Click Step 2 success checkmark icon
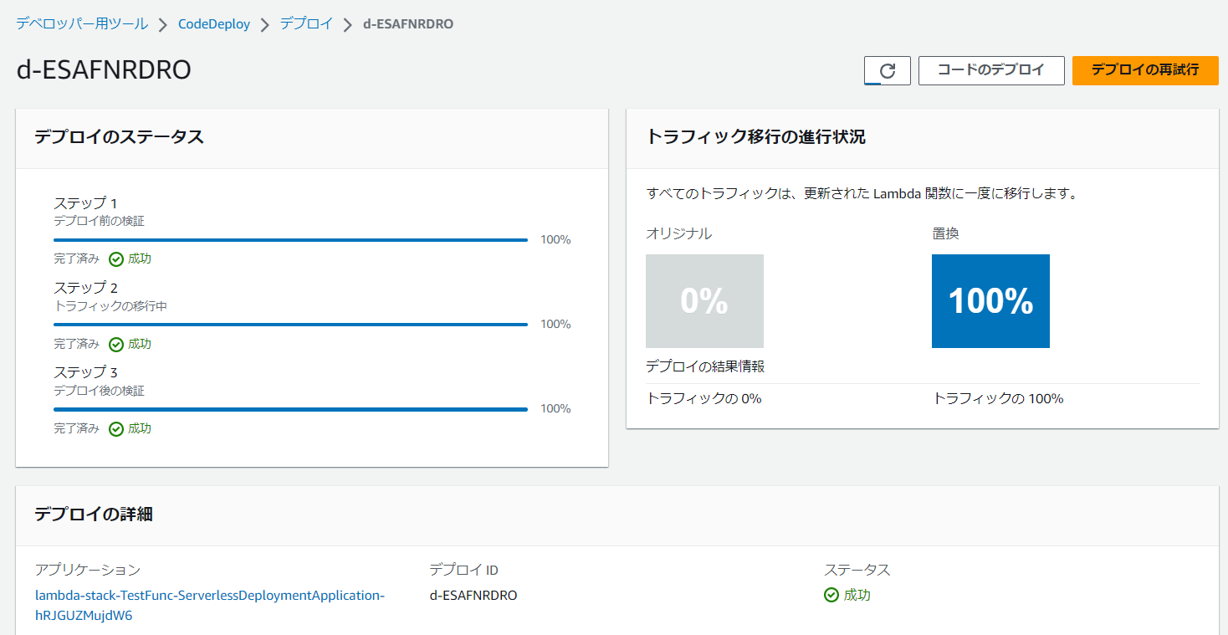Screen dimensions: 1228x635 pos(116,344)
